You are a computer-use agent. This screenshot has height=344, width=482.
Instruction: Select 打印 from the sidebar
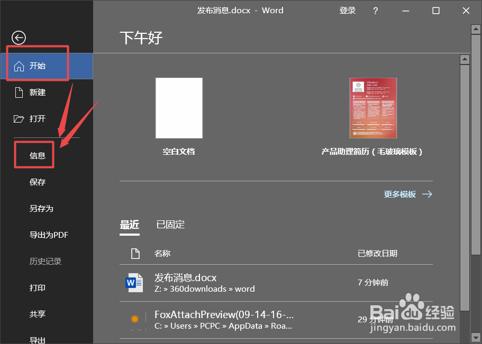[x=37, y=287]
